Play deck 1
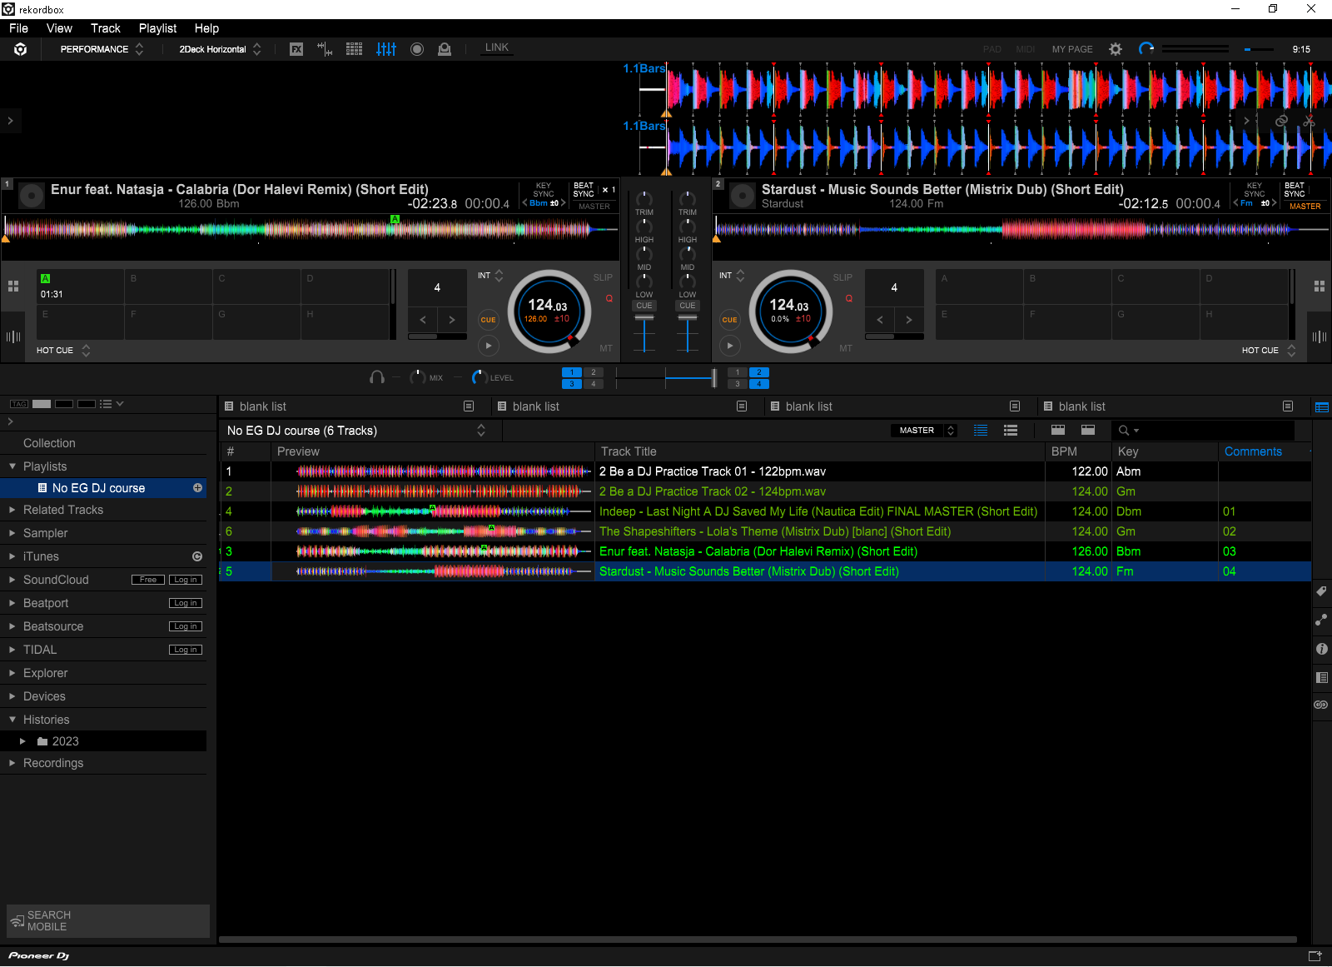The width and height of the screenshot is (1332, 967). 488,346
